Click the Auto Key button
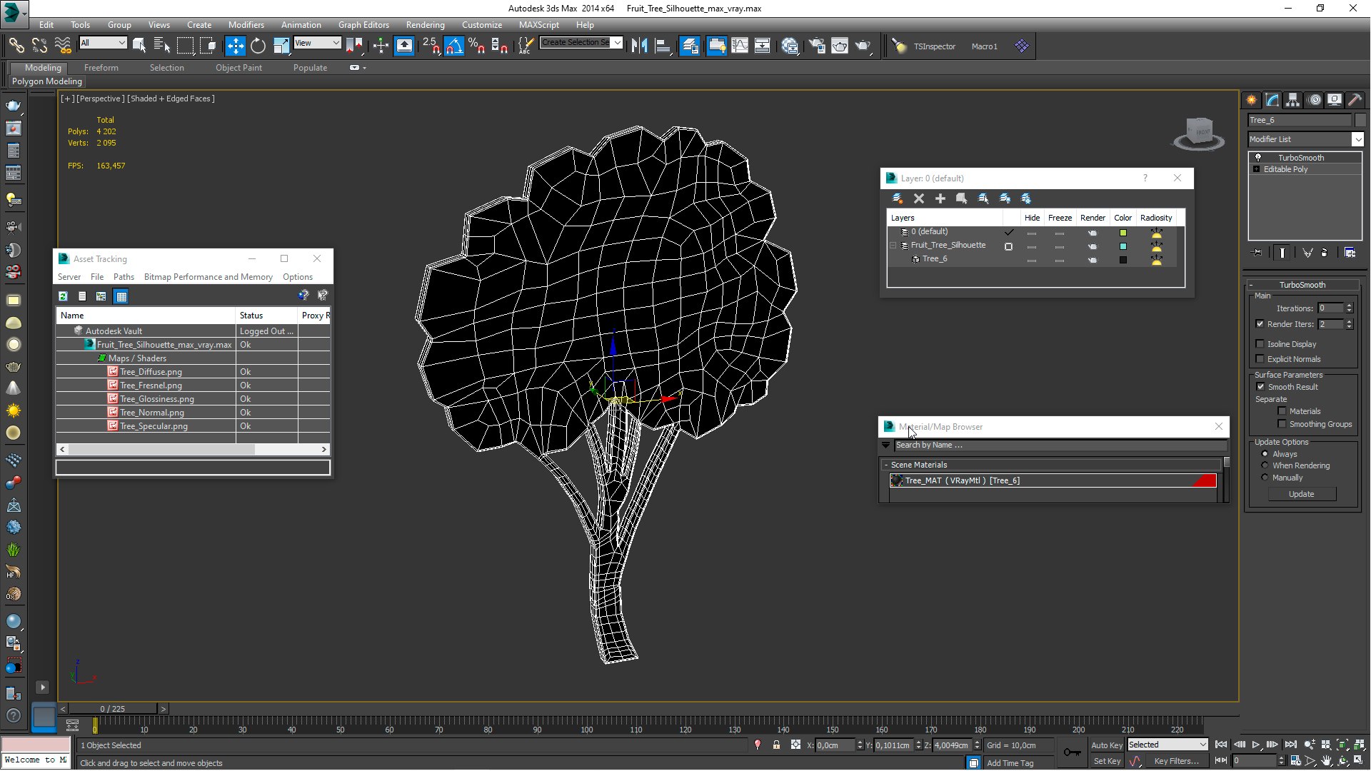Viewport: 1371px width, 771px height. pos(1107,745)
